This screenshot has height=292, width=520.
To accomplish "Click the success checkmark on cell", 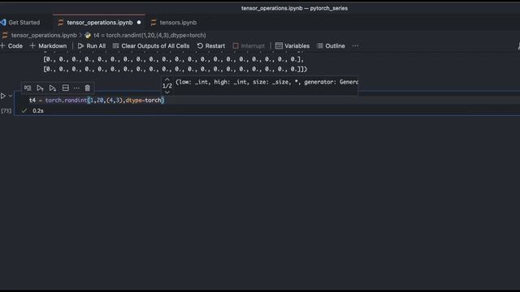I will click(x=24, y=111).
